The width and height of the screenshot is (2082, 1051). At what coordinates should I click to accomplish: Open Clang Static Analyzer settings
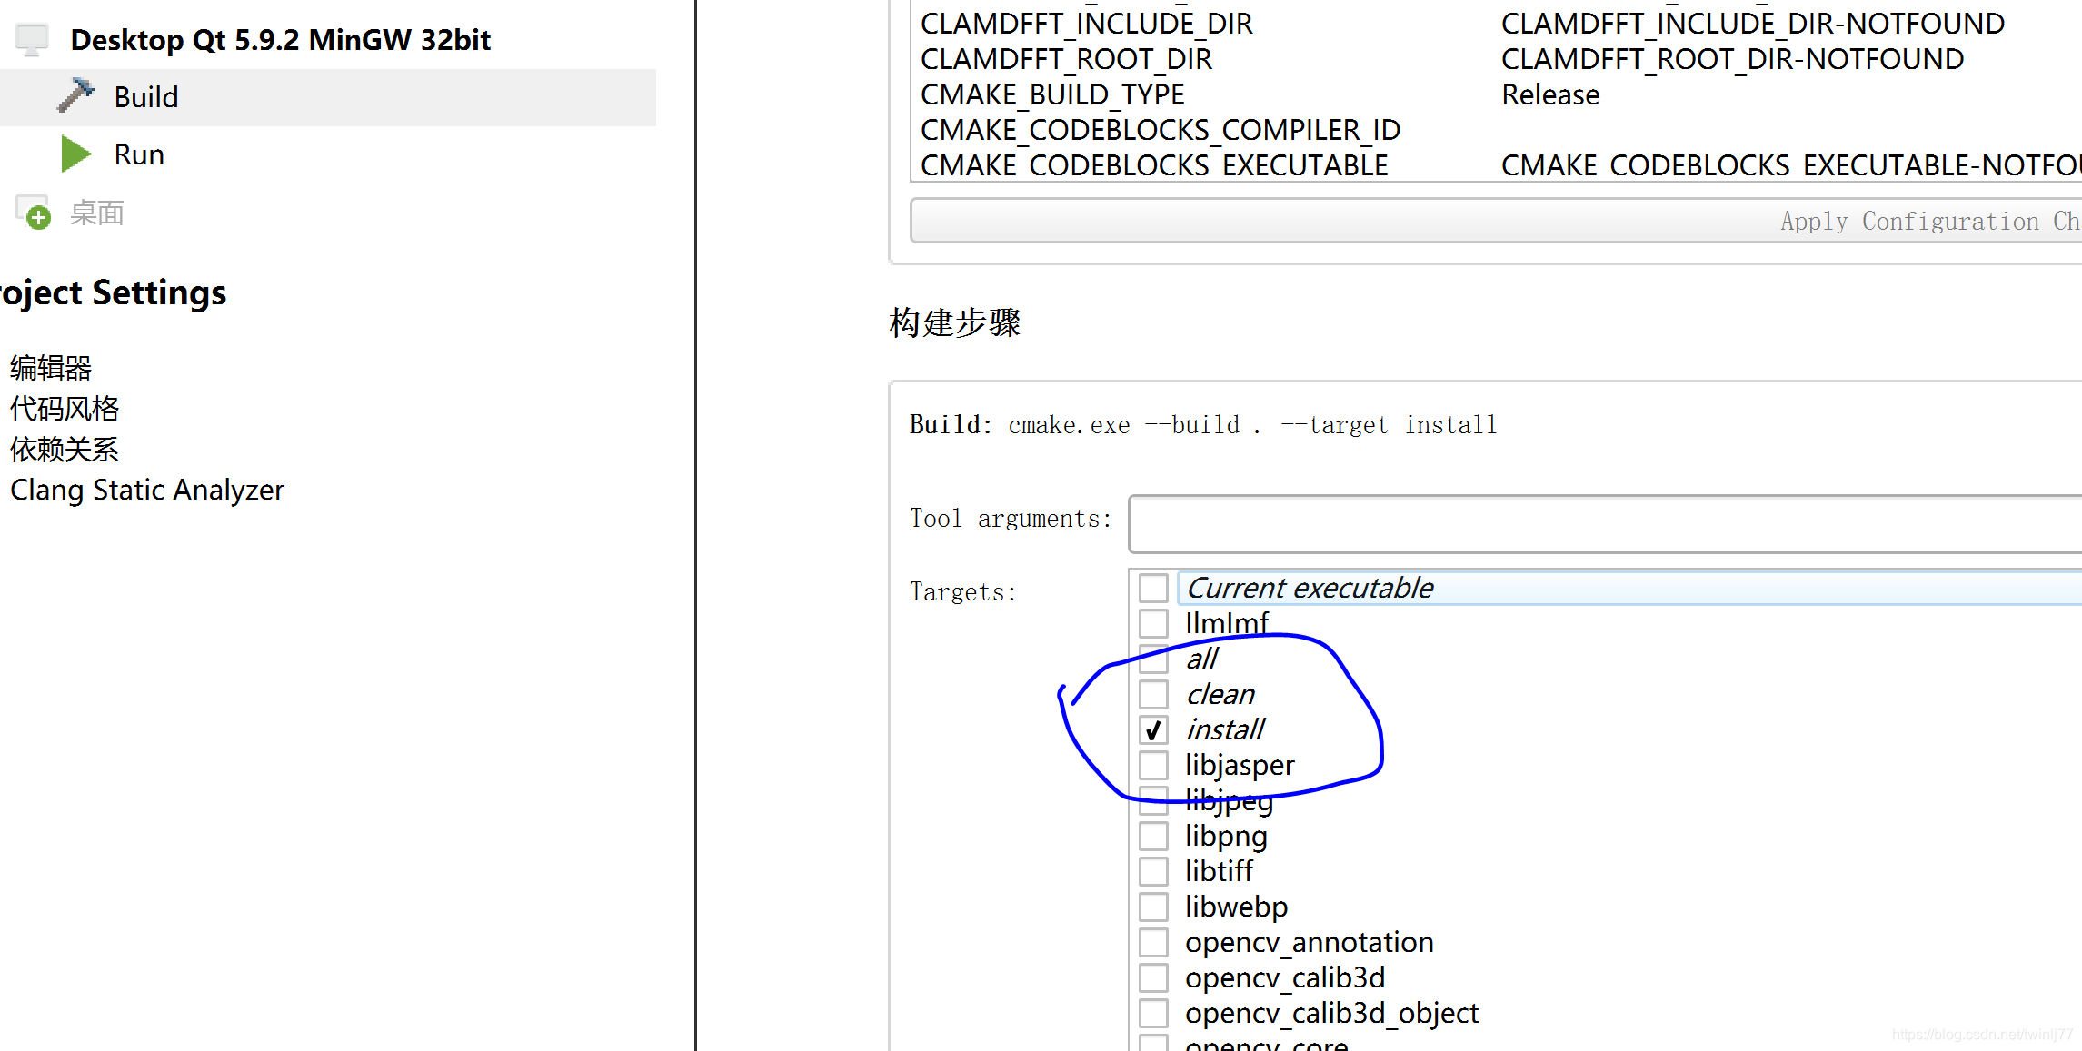146,490
